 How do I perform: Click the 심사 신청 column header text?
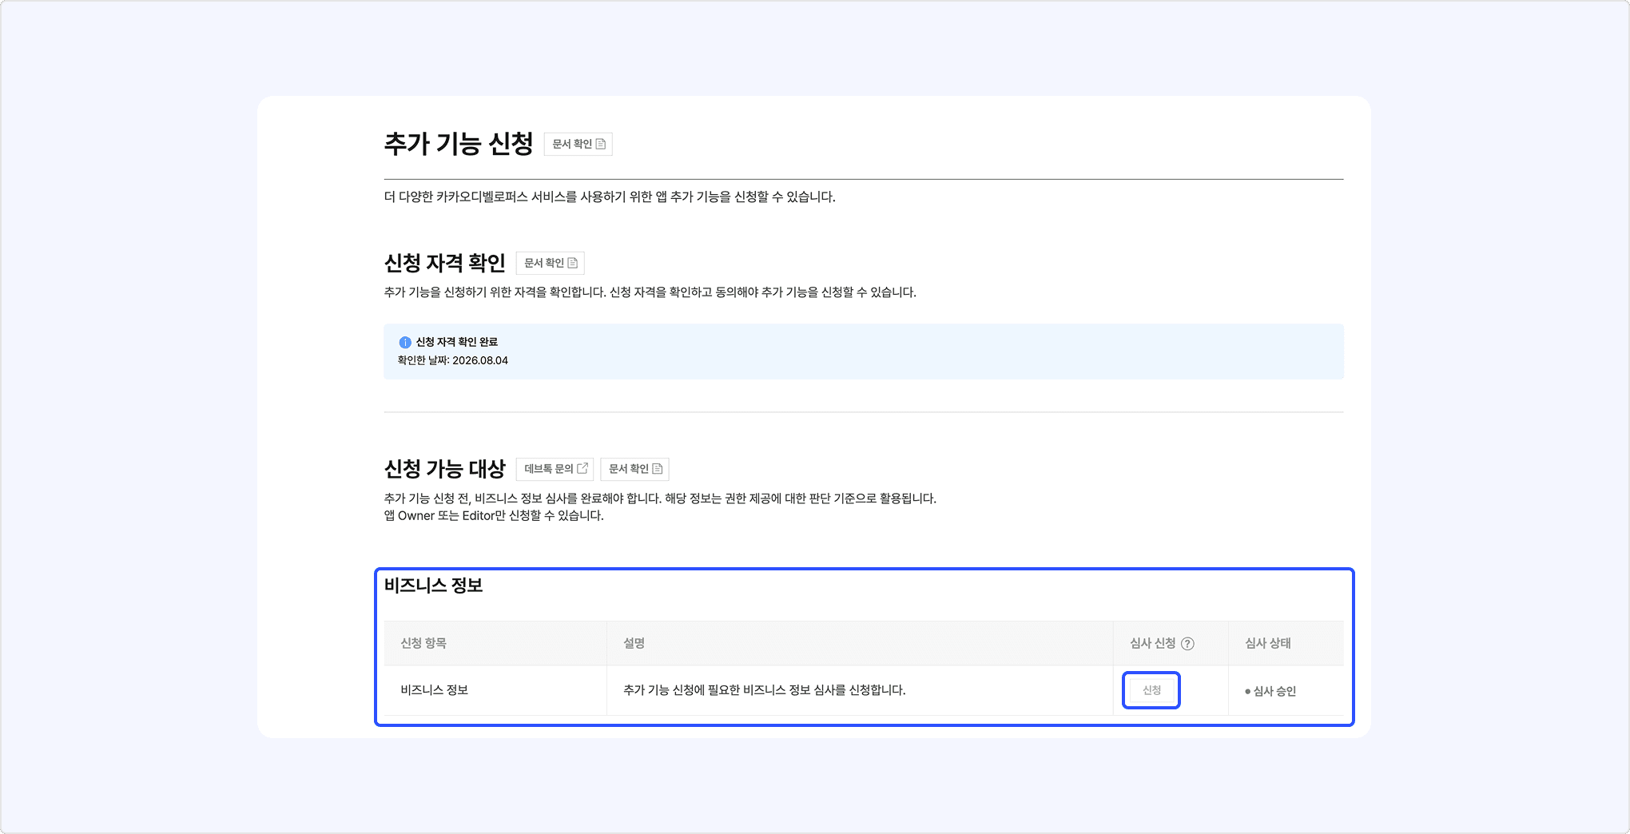coord(1153,644)
